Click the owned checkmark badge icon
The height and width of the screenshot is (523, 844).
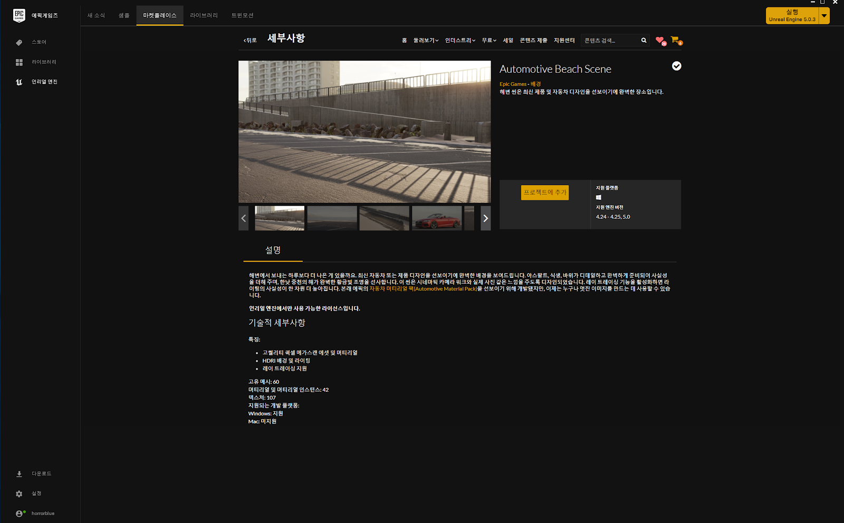click(x=676, y=66)
